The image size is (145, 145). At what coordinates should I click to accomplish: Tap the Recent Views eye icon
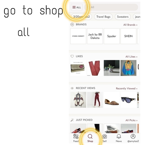point(72,88)
